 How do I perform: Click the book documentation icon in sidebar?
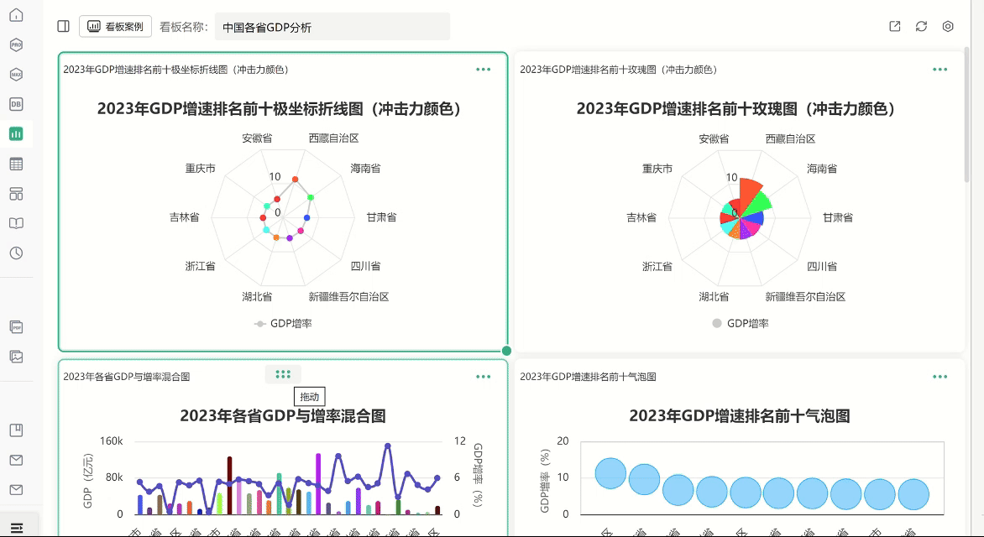pos(15,222)
